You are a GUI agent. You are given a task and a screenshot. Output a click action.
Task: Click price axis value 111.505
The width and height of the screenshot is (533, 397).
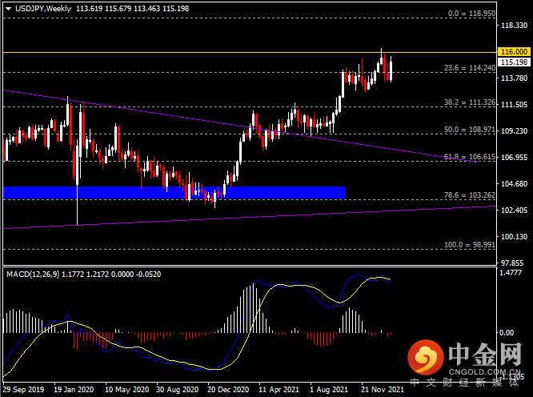514,105
